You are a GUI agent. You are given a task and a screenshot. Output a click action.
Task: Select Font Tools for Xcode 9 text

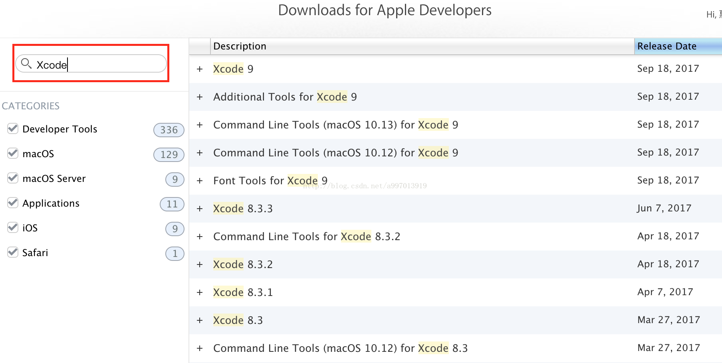tap(270, 181)
